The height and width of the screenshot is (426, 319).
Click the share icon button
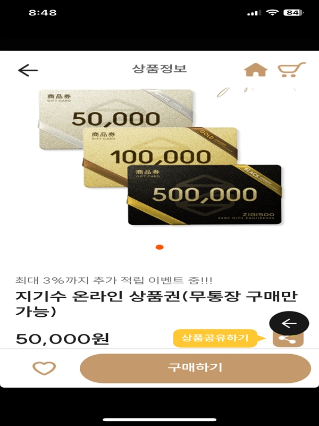click(288, 339)
